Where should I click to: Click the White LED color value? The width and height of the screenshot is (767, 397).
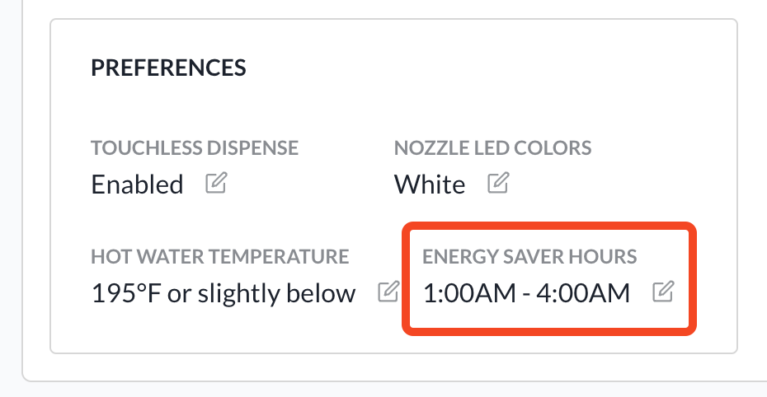click(430, 184)
